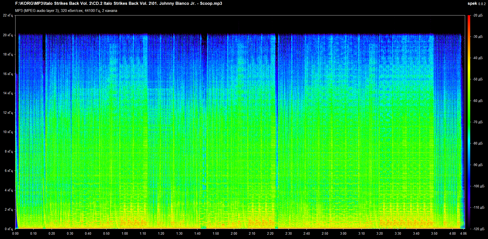Viewport: 488px width, 239px height.
Task: Pick the 3:00 time axis marker
Action: 343,233
